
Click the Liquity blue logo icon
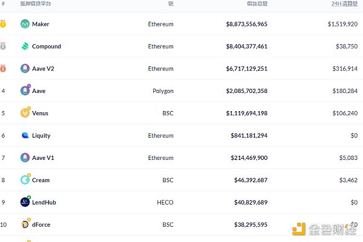click(x=25, y=135)
